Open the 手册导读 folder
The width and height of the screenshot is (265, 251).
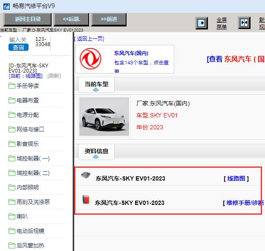[x=24, y=86]
